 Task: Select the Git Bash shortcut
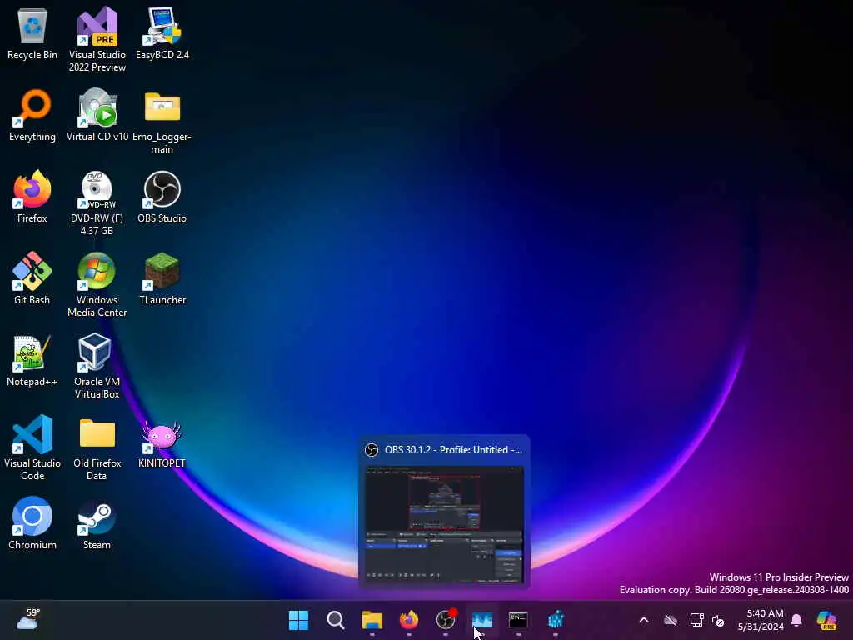pyautogui.click(x=32, y=278)
